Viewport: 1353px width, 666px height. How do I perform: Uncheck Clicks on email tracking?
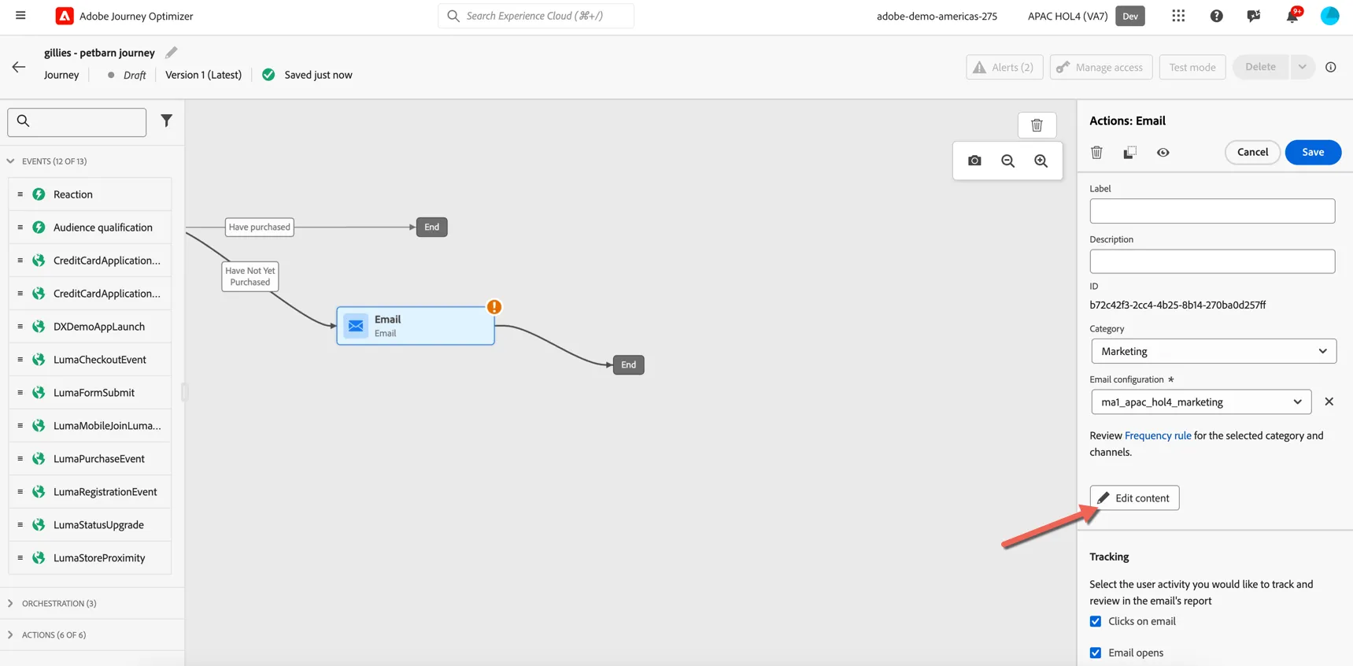[x=1096, y=621]
